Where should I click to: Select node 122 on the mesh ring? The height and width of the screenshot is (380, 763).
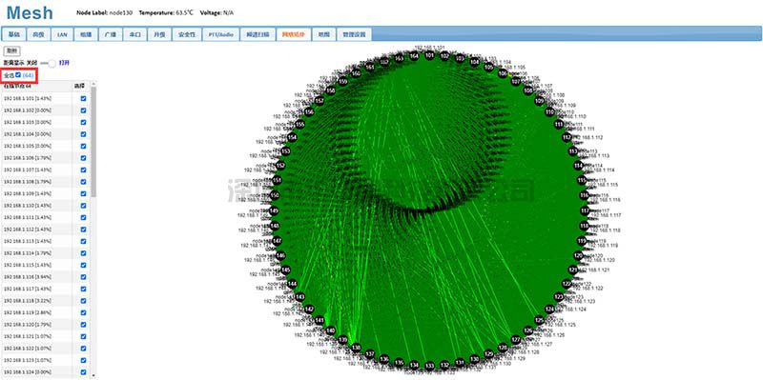pyautogui.click(x=567, y=283)
